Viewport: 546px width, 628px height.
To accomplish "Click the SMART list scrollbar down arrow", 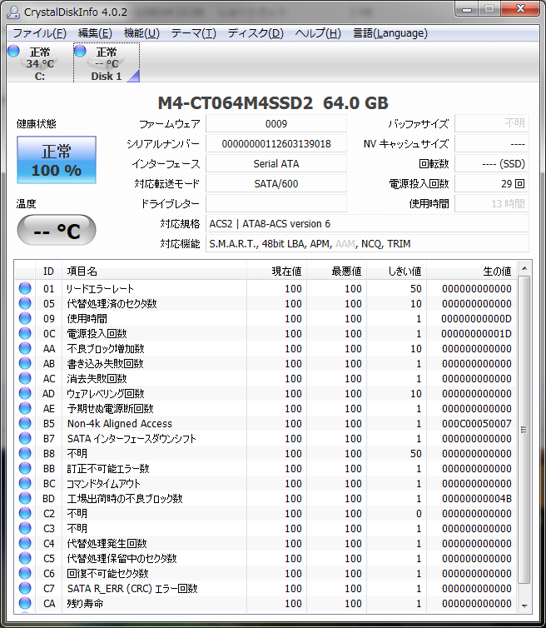I will coord(524,606).
